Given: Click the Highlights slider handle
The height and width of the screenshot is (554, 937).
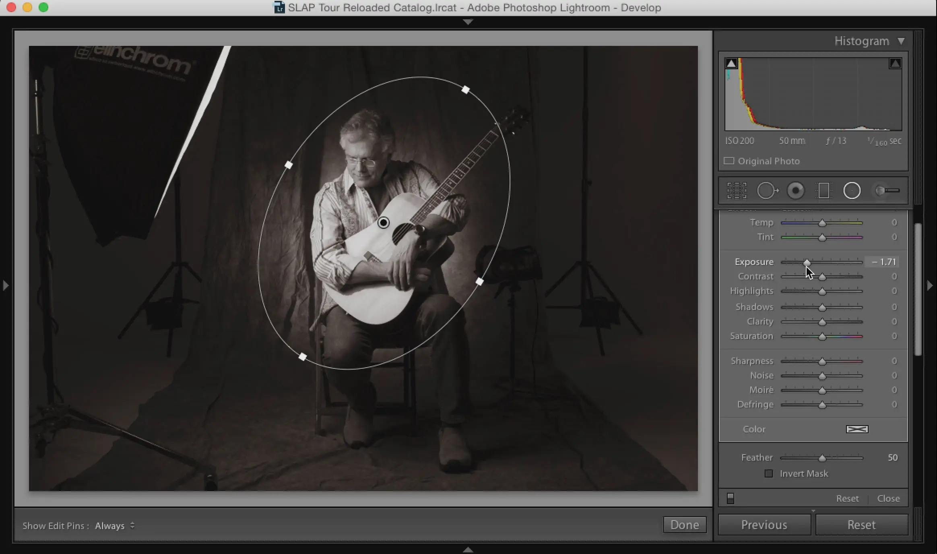Looking at the screenshot, I should coord(822,291).
